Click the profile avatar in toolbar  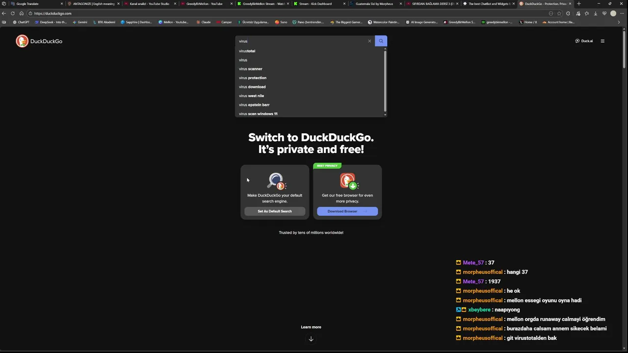coord(613,13)
